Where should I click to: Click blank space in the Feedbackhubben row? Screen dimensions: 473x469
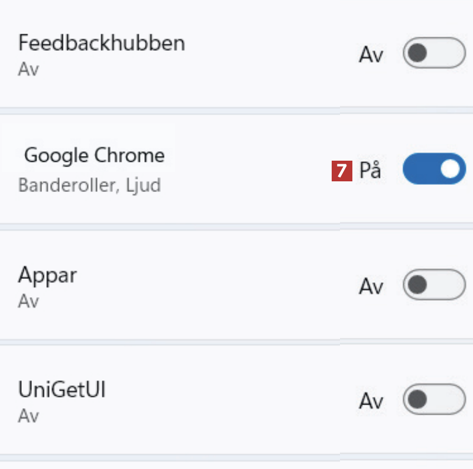[x=266, y=55]
